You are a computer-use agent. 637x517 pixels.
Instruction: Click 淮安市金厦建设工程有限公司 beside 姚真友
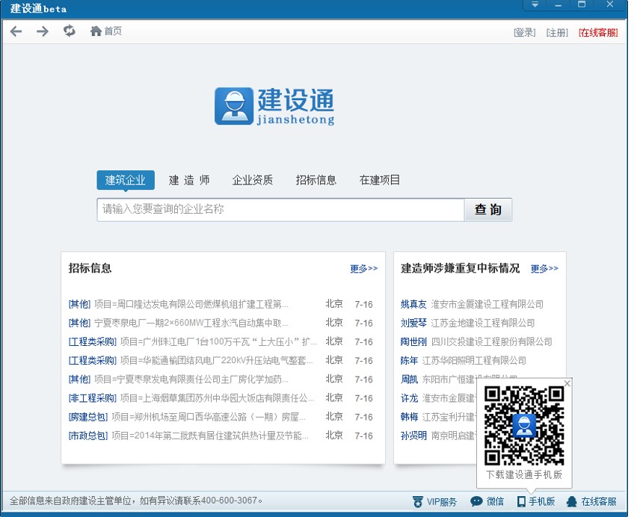[487, 304]
